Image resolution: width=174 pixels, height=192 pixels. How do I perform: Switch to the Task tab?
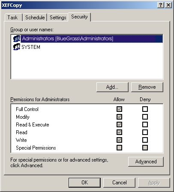pyautogui.click(x=13, y=18)
